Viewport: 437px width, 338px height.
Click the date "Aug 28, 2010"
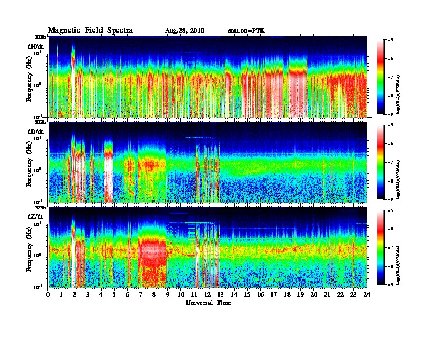click(x=184, y=31)
